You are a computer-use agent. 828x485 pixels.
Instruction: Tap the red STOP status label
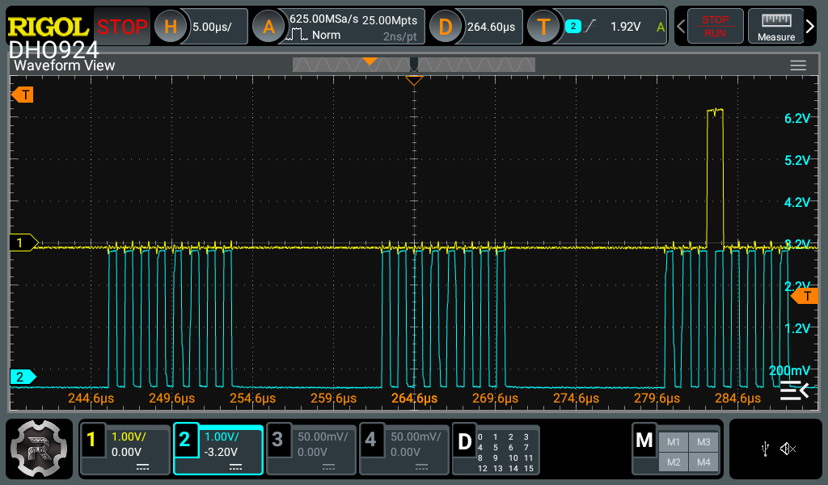click(122, 27)
